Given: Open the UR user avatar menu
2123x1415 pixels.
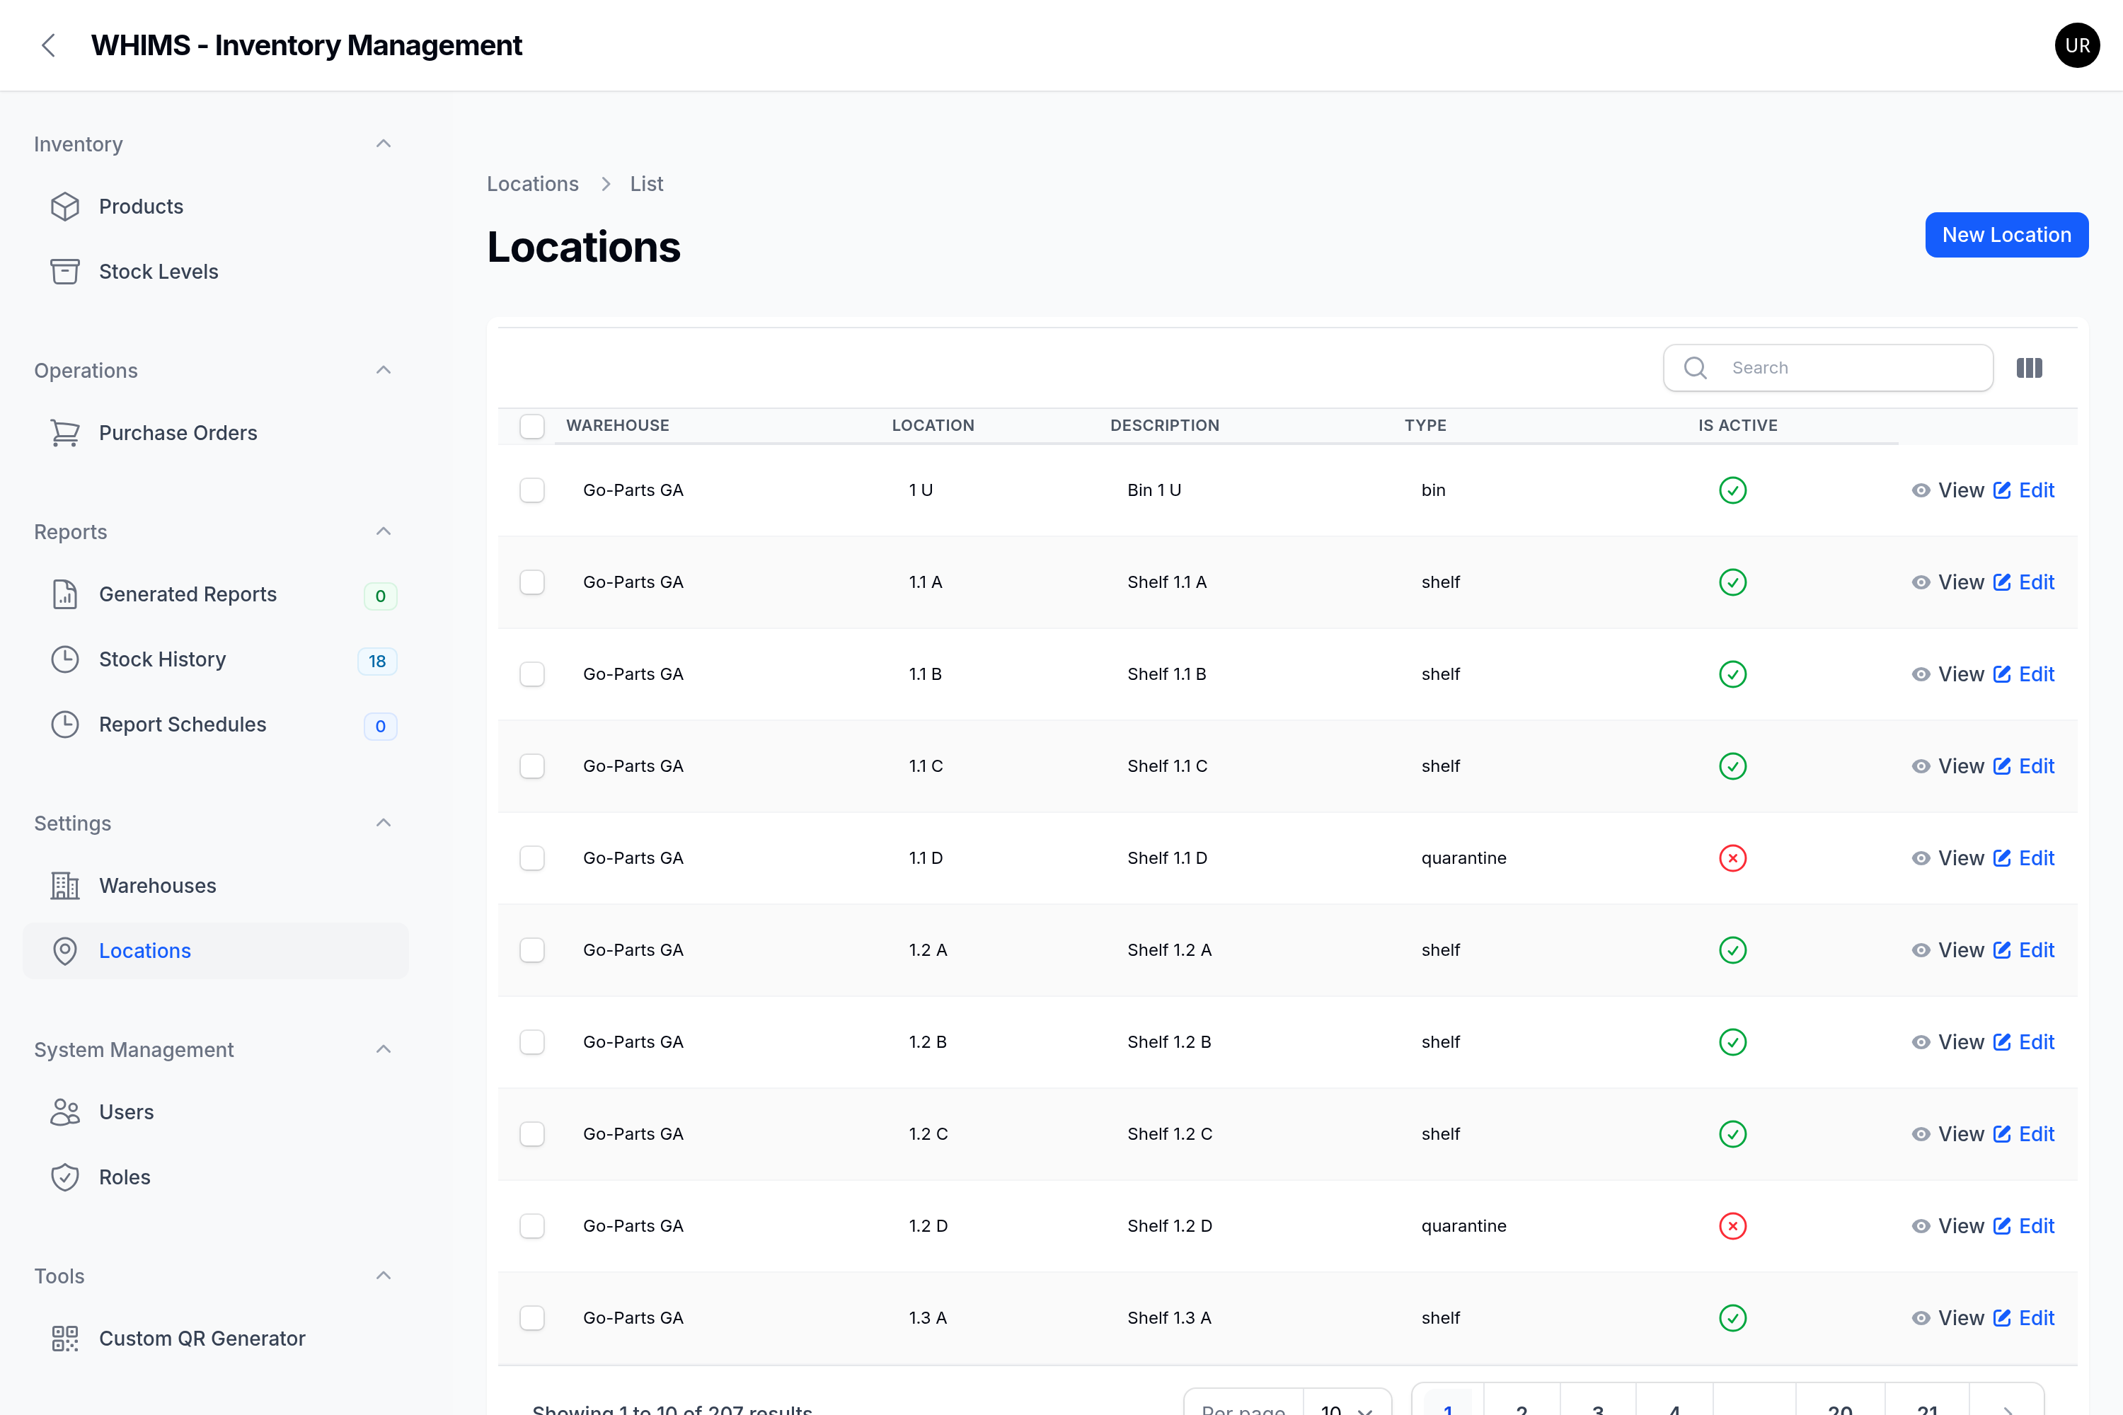Looking at the screenshot, I should coord(2077,45).
